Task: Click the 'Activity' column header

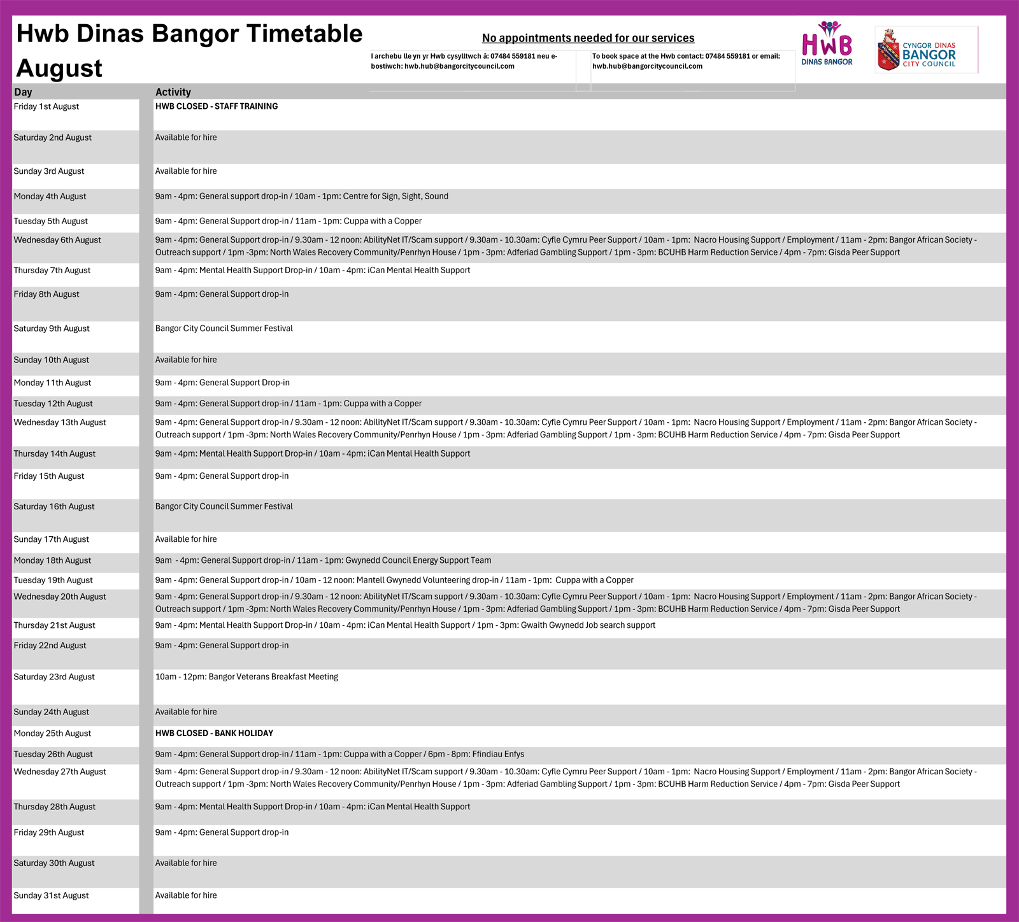Action: pyautogui.click(x=173, y=92)
